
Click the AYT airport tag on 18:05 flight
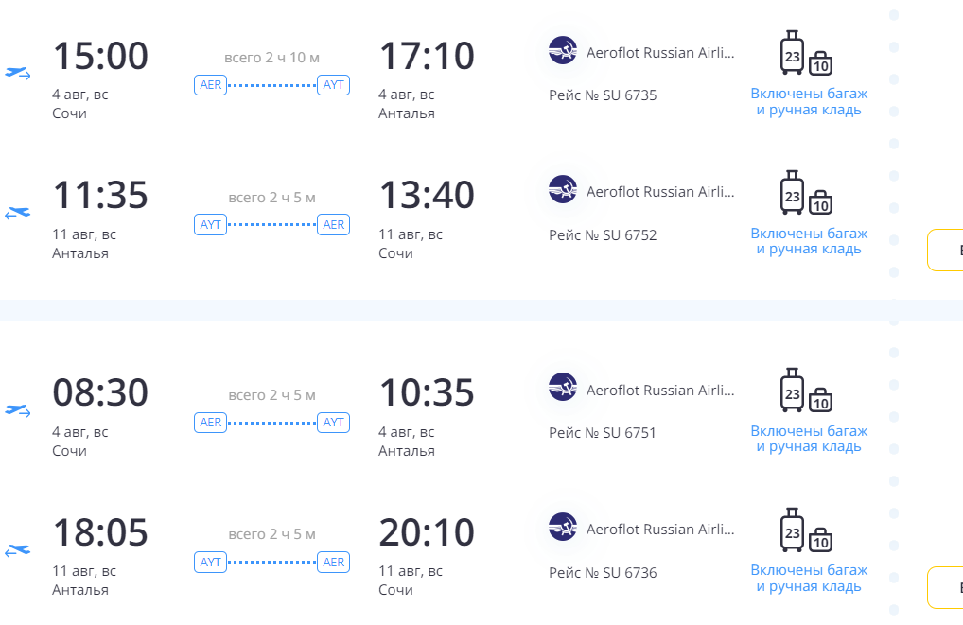pos(211,562)
